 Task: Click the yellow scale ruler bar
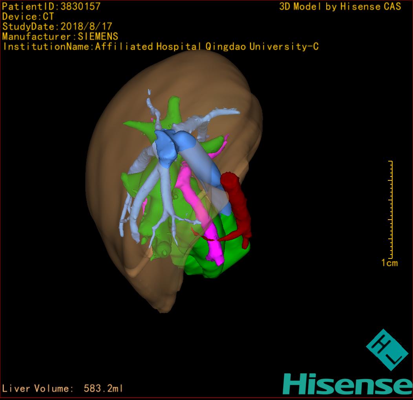coord(391,209)
